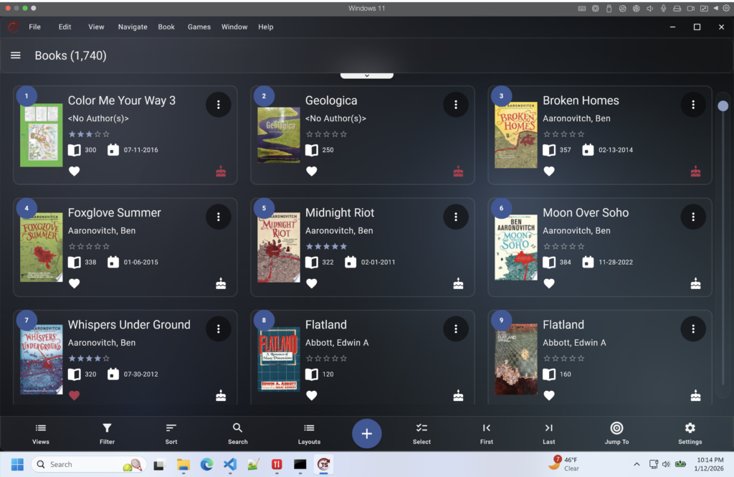Click the blue add book plus button
Screen dimensions: 734x477
366,433
